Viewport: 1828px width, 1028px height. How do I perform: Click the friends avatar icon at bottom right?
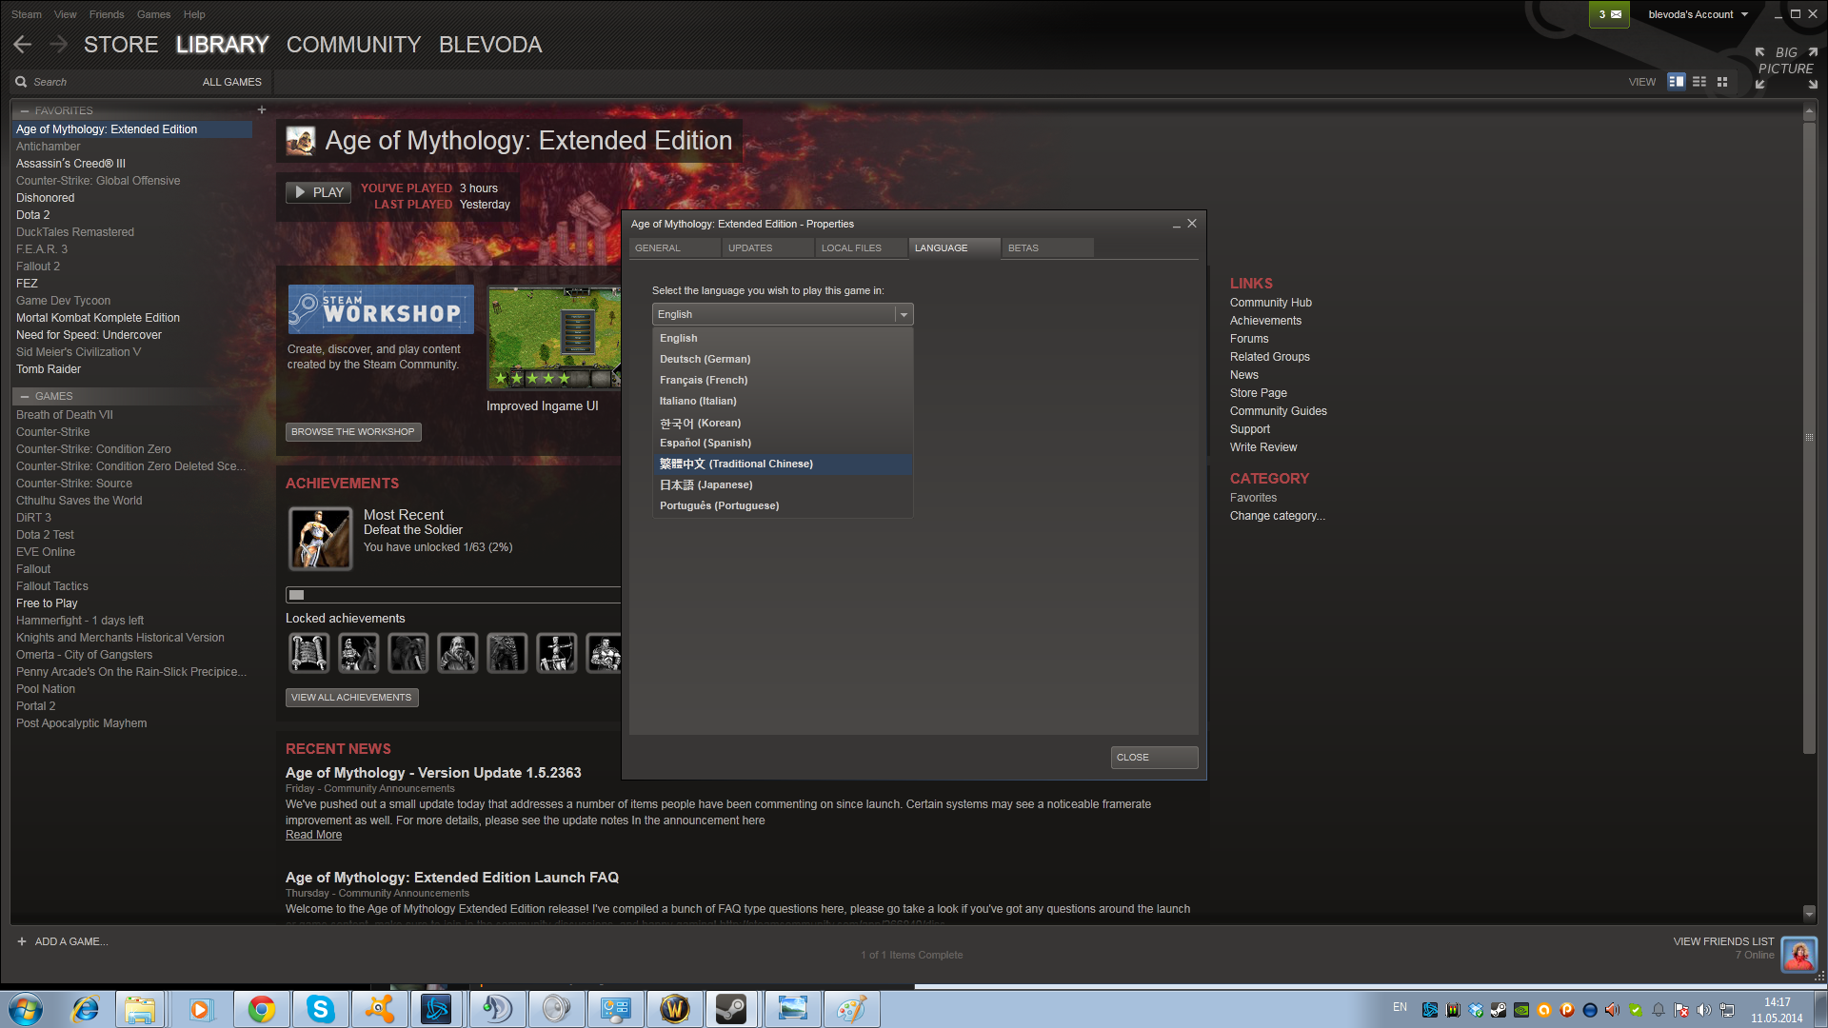pos(1798,954)
